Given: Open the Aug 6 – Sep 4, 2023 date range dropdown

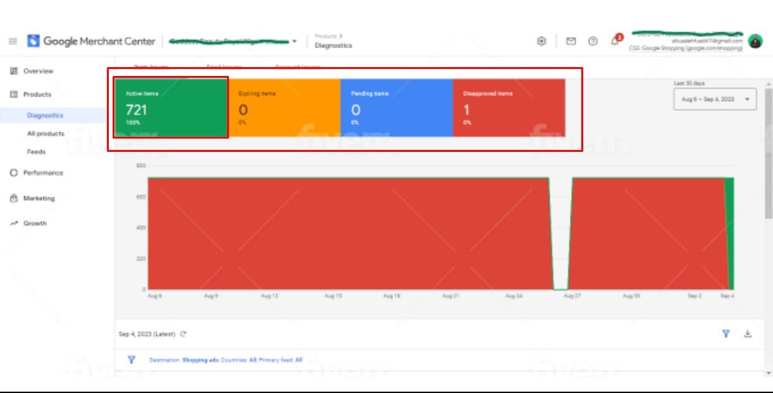Looking at the screenshot, I should click(x=715, y=99).
